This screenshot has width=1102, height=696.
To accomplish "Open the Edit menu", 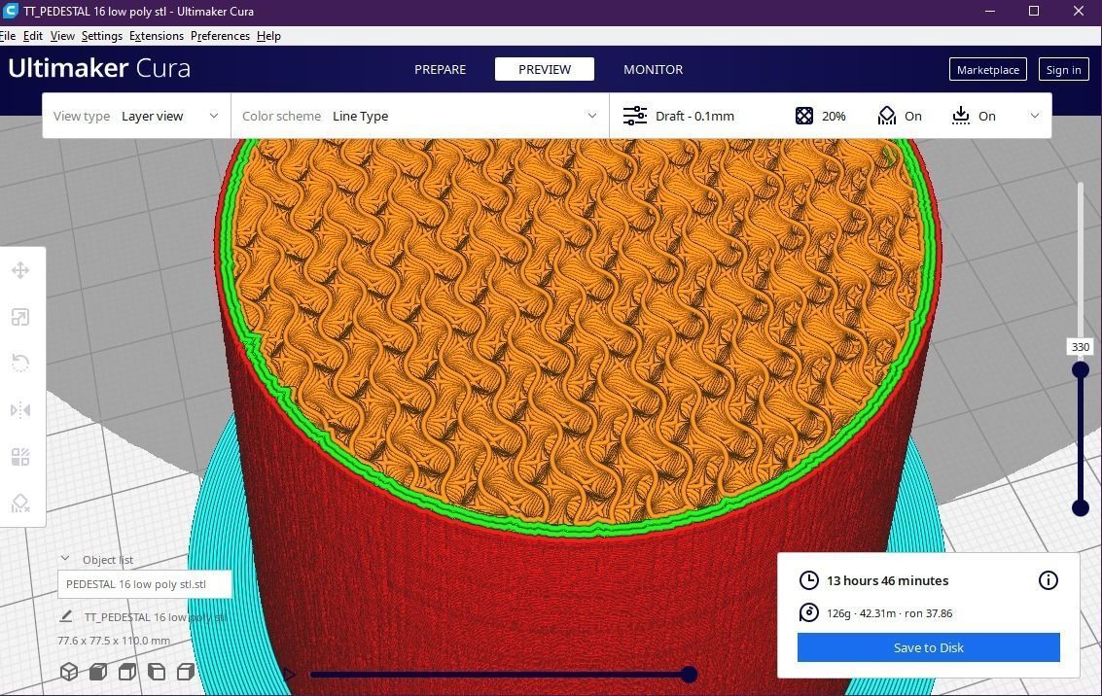I will click(33, 36).
